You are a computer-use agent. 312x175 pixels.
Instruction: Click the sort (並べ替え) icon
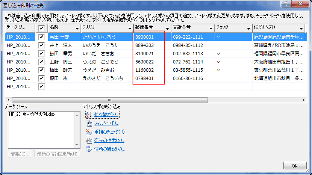click(89, 115)
